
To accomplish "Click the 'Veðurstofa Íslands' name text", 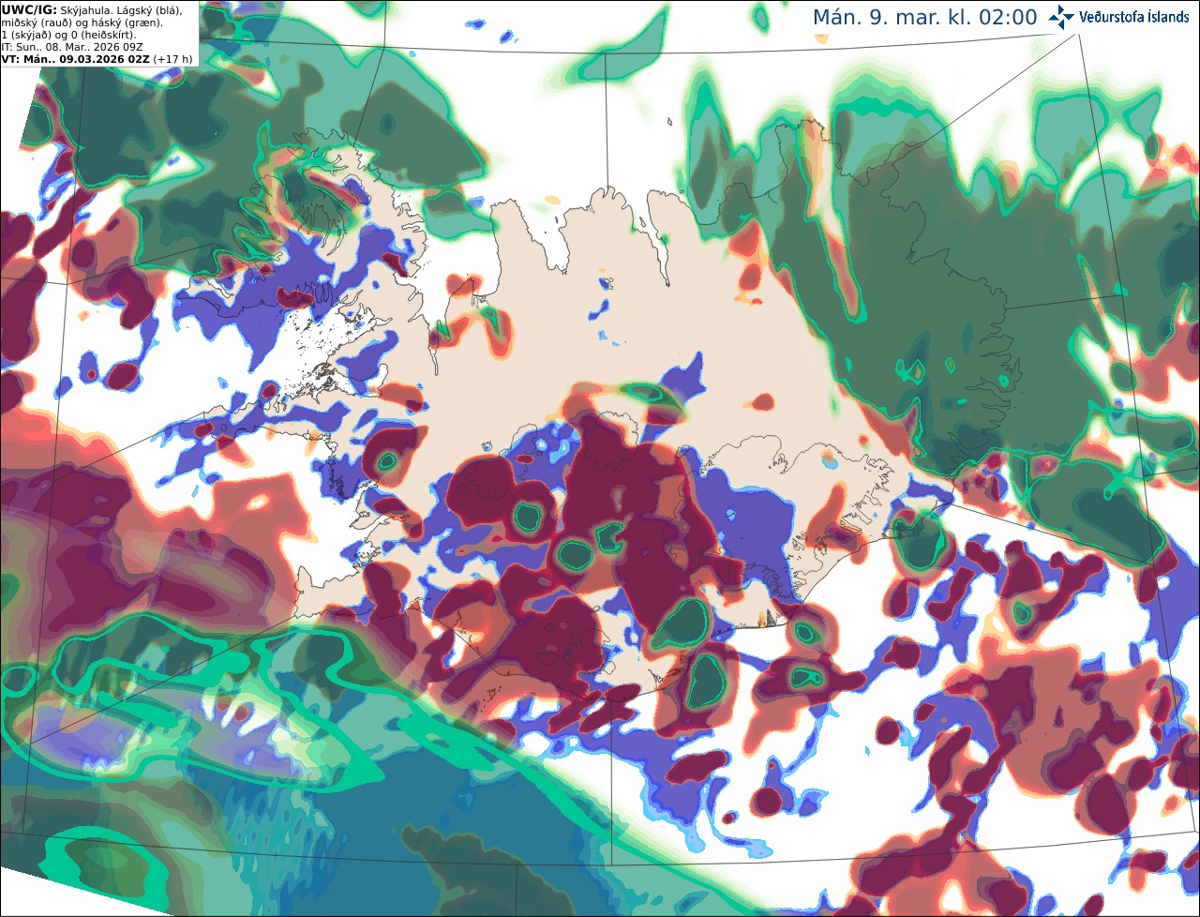I will (x=1134, y=17).
